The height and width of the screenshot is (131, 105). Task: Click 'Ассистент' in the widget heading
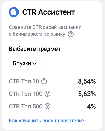click(x=56, y=12)
